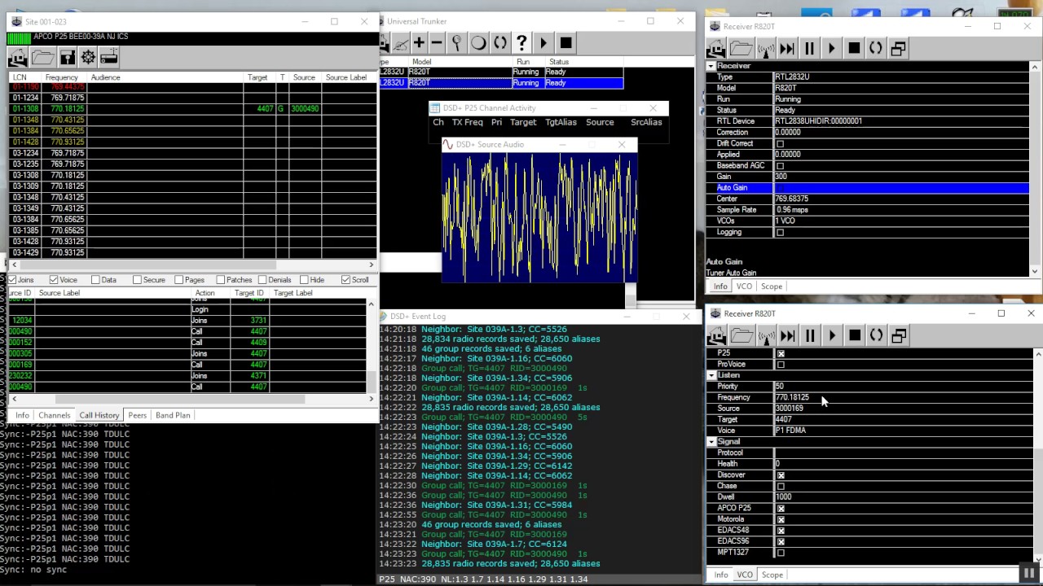Click the up scroll arrow in lower Receiver window
This screenshot has height=586, width=1043.
1037,354
